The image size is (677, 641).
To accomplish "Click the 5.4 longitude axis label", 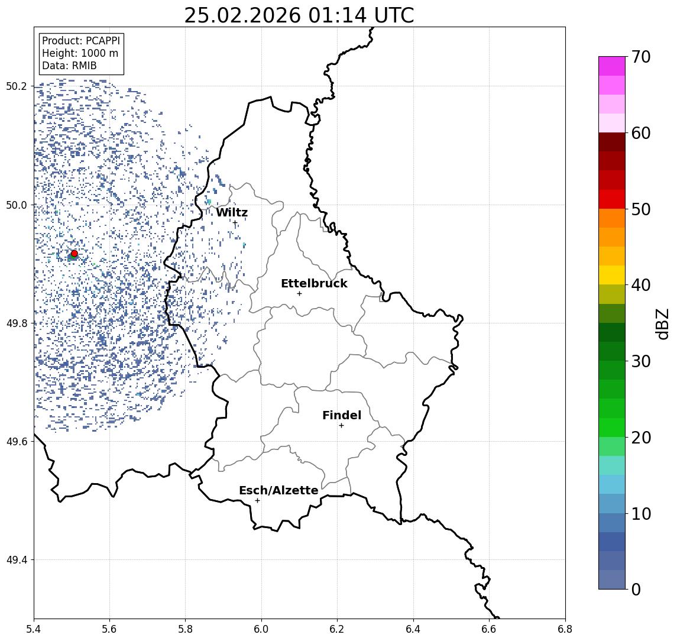I will click(34, 629).
